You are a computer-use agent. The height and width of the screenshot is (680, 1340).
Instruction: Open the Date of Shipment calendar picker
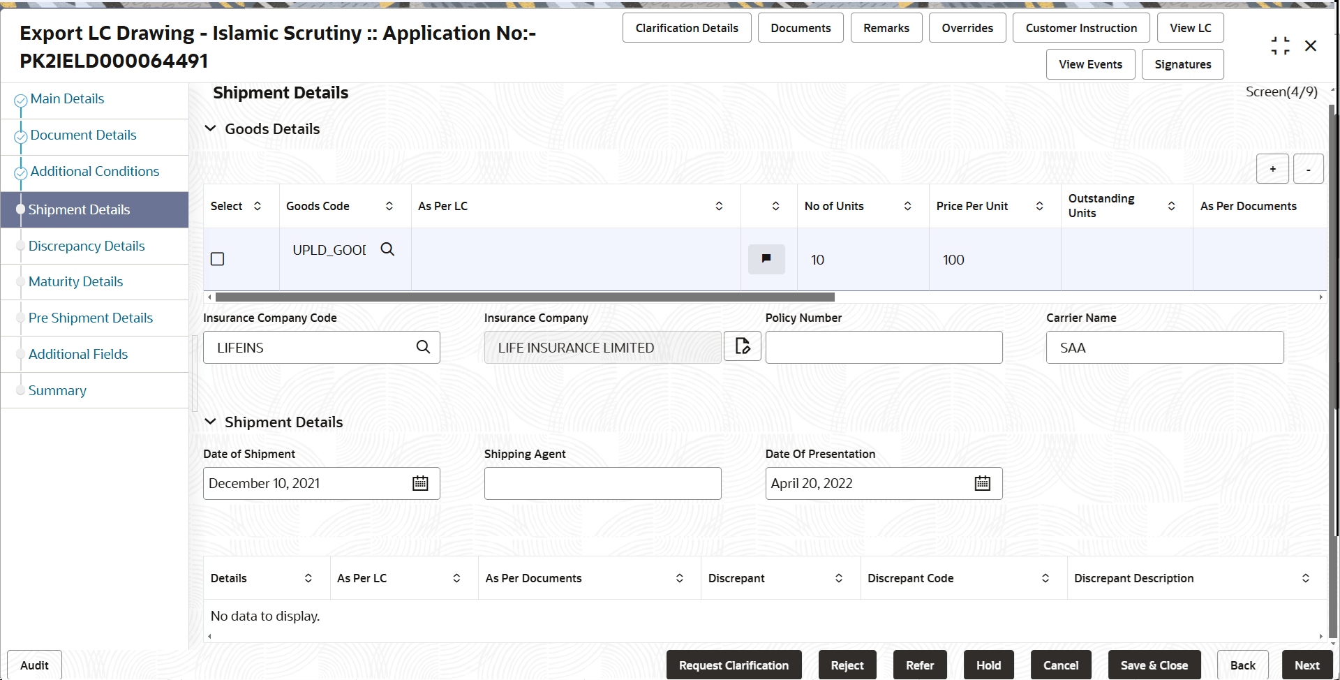(419, 482)
